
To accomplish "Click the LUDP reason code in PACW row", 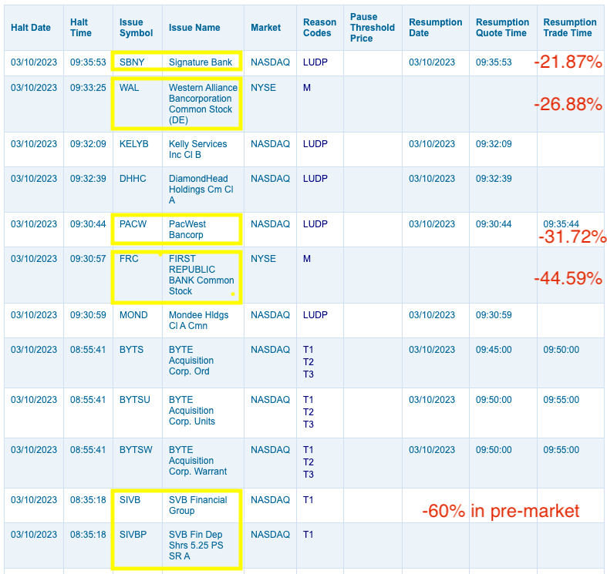I will 315,224.
